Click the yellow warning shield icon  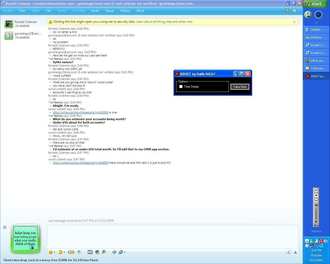point(50,22)
